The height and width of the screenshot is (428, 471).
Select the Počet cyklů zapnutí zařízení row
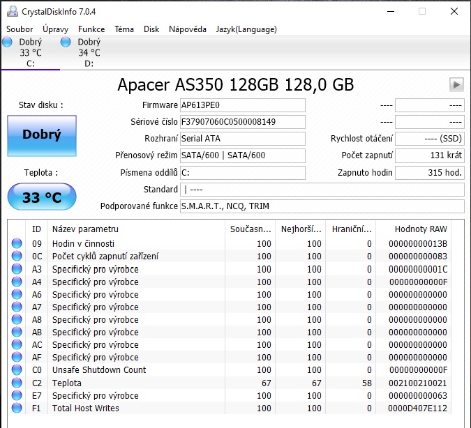(105, 257)
